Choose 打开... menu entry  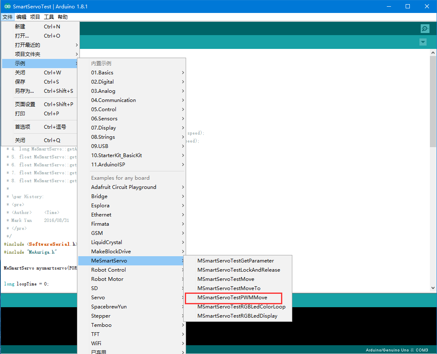[x=40, y=36]
